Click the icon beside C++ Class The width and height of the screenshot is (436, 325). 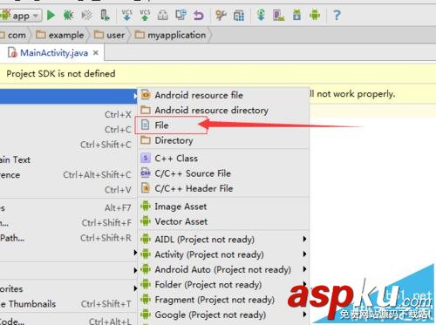[x=146, y=158]
